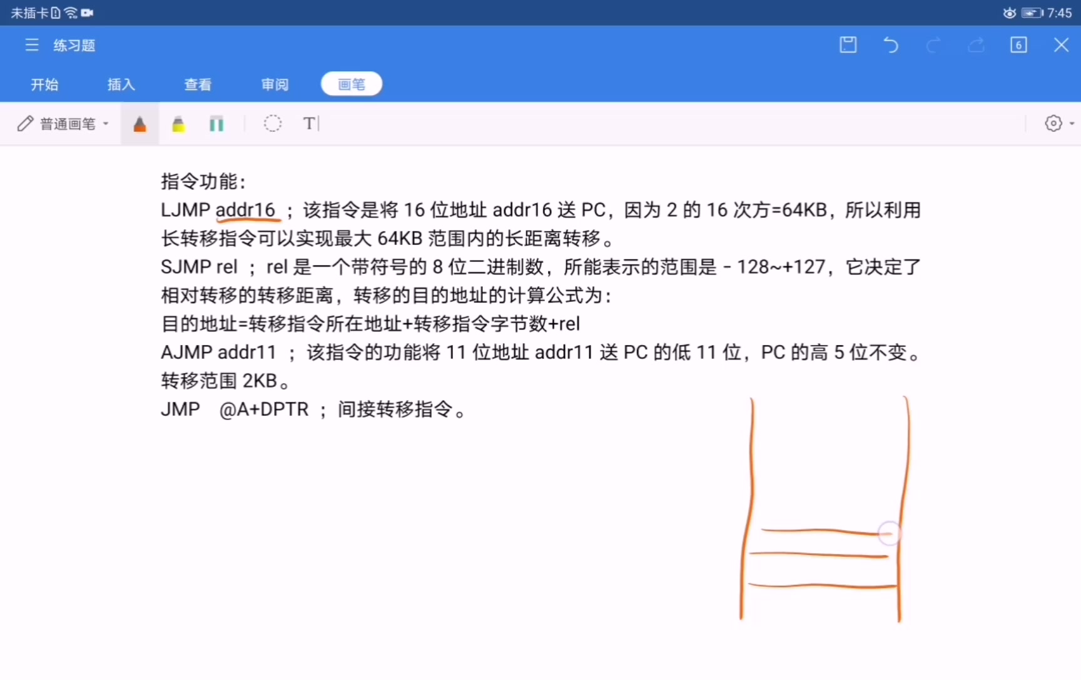Switch to the 审阅 ribbon tab
1081x680 pixels.
click(x=274, y=84)
